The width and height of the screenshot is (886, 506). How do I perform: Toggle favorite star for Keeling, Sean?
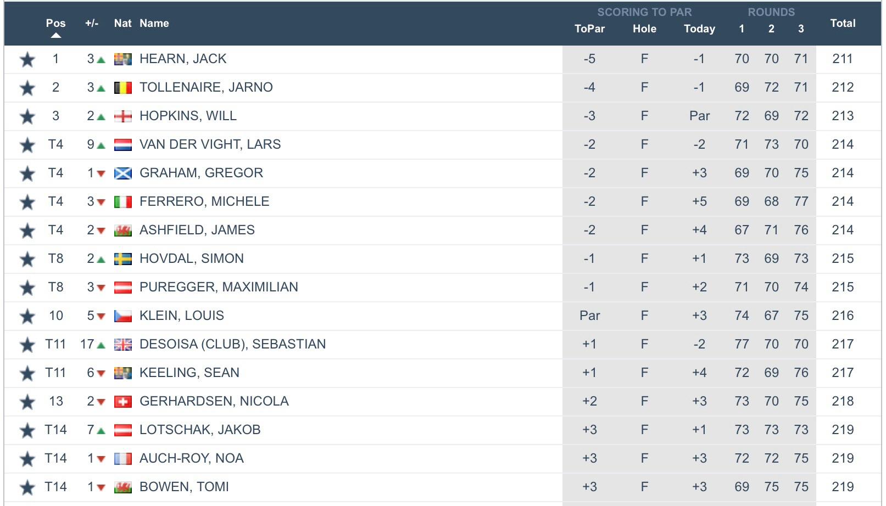point(27,373)
